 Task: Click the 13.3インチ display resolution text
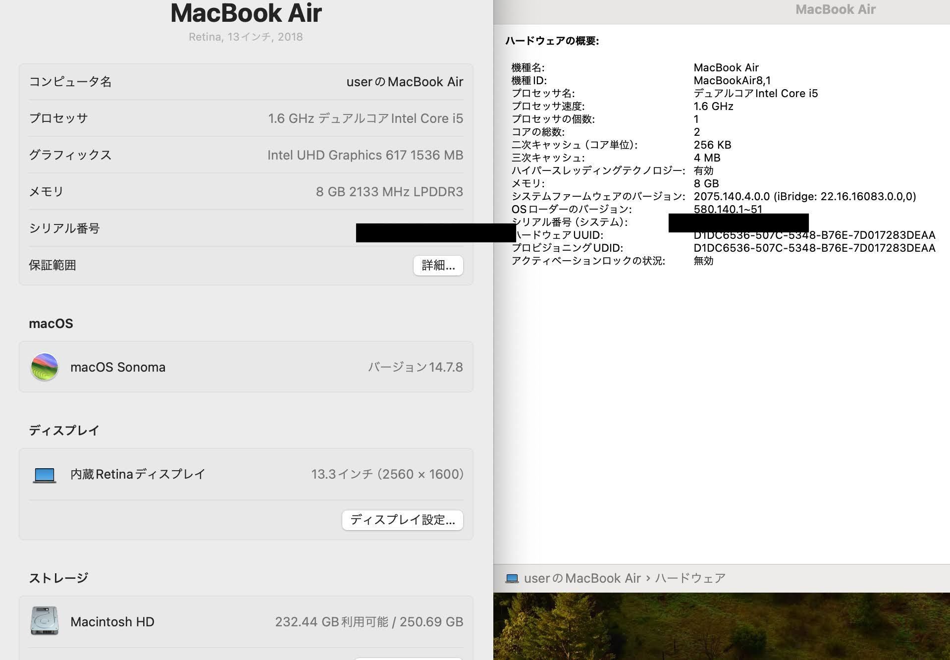pyautogui.click(x=387, y=474)
